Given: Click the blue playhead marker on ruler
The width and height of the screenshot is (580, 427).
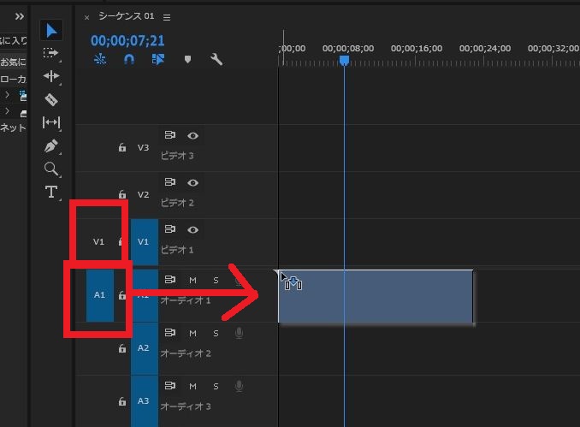Looking at the screenshot, I should point(344,61).
